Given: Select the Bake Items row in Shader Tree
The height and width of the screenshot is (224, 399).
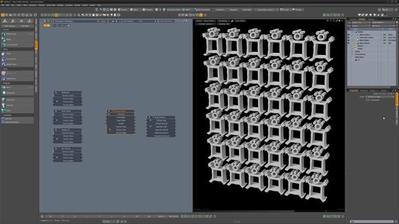Looking at the screenshot, I should coord(373,57).
